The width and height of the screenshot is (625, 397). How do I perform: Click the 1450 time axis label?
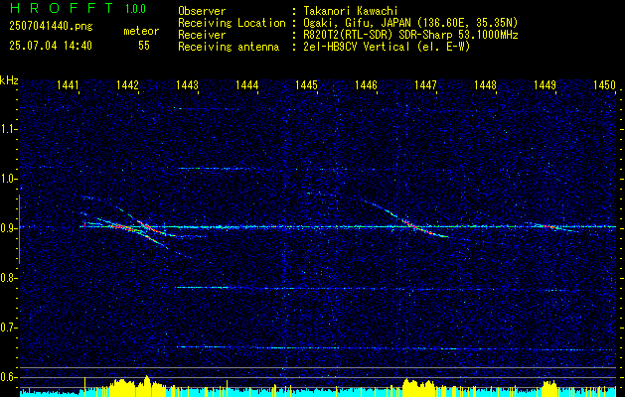pyautogui.click(x=605, y=85)
